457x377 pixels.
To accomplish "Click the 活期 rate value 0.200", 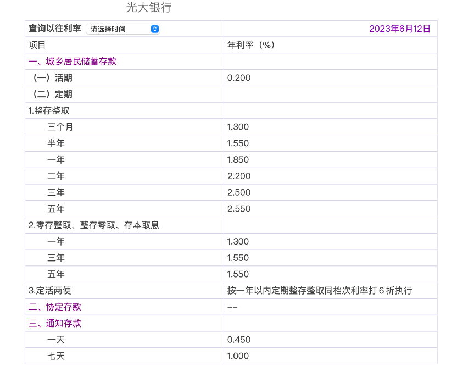I will click(238, 78).
